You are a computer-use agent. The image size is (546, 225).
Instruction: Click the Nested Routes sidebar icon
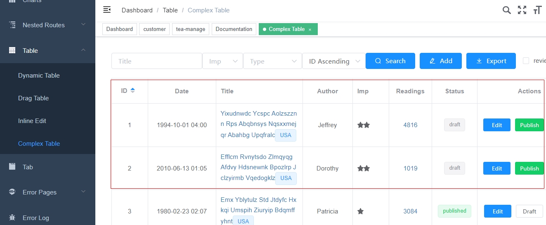[x=12, y=25]
